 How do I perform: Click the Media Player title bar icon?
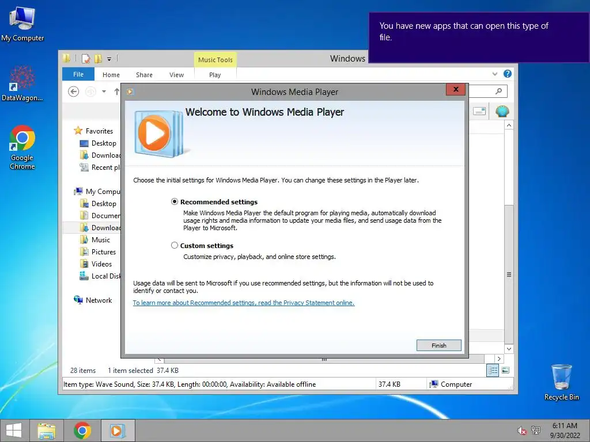tap(130, 92)
